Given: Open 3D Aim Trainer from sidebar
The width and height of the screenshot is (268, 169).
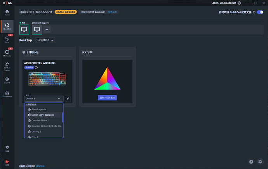Looking at the screenshot, I should 7,66.
